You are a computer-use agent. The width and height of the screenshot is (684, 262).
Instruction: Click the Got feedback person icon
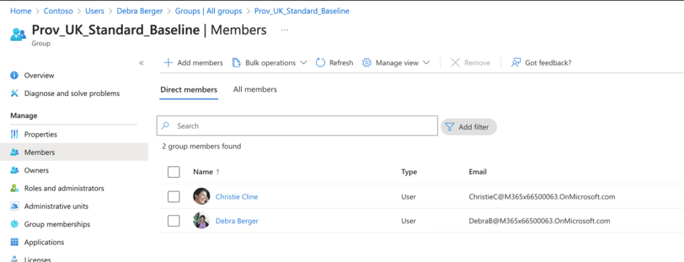click(x=516, y=63)
